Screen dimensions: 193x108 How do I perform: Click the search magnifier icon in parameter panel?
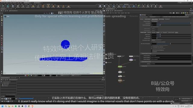click(x=188, y=15)
